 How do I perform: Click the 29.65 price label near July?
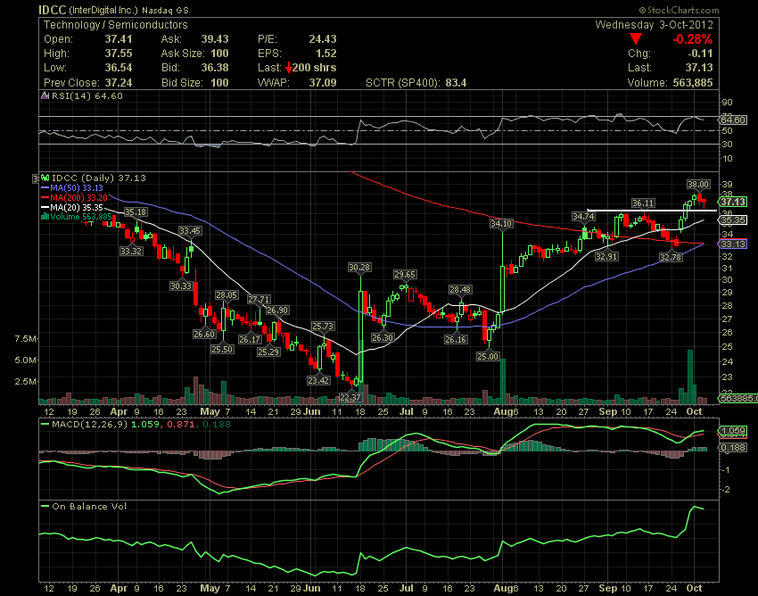(x=405, y=275)
